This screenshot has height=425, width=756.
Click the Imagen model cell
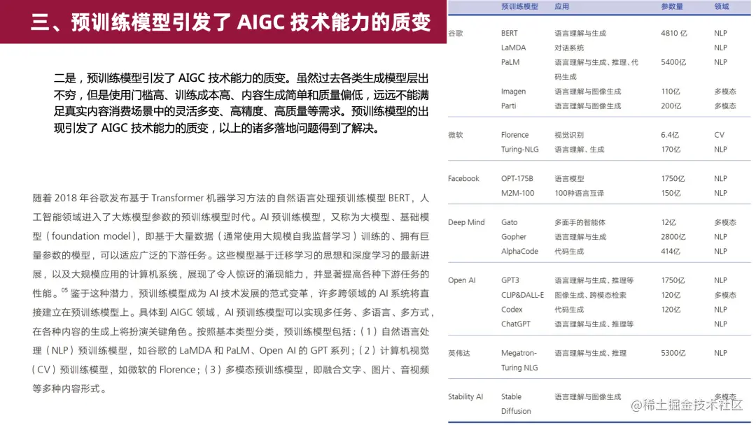pyautogui.click(x=514, y=92)
